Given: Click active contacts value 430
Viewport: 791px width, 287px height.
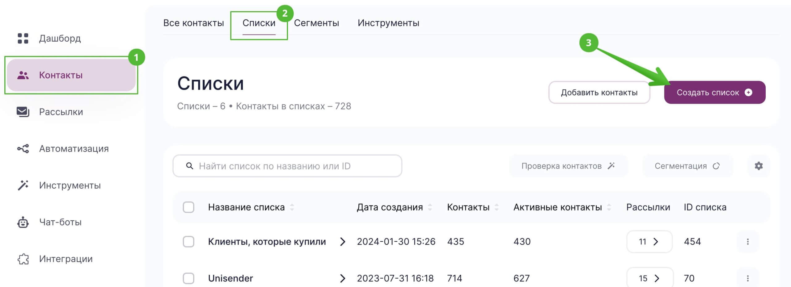Looking at the screenshot, I should (x=522, y=242).
